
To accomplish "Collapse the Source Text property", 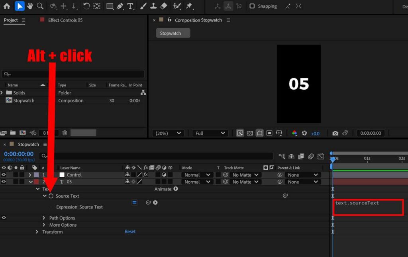I will pos(45,196).
